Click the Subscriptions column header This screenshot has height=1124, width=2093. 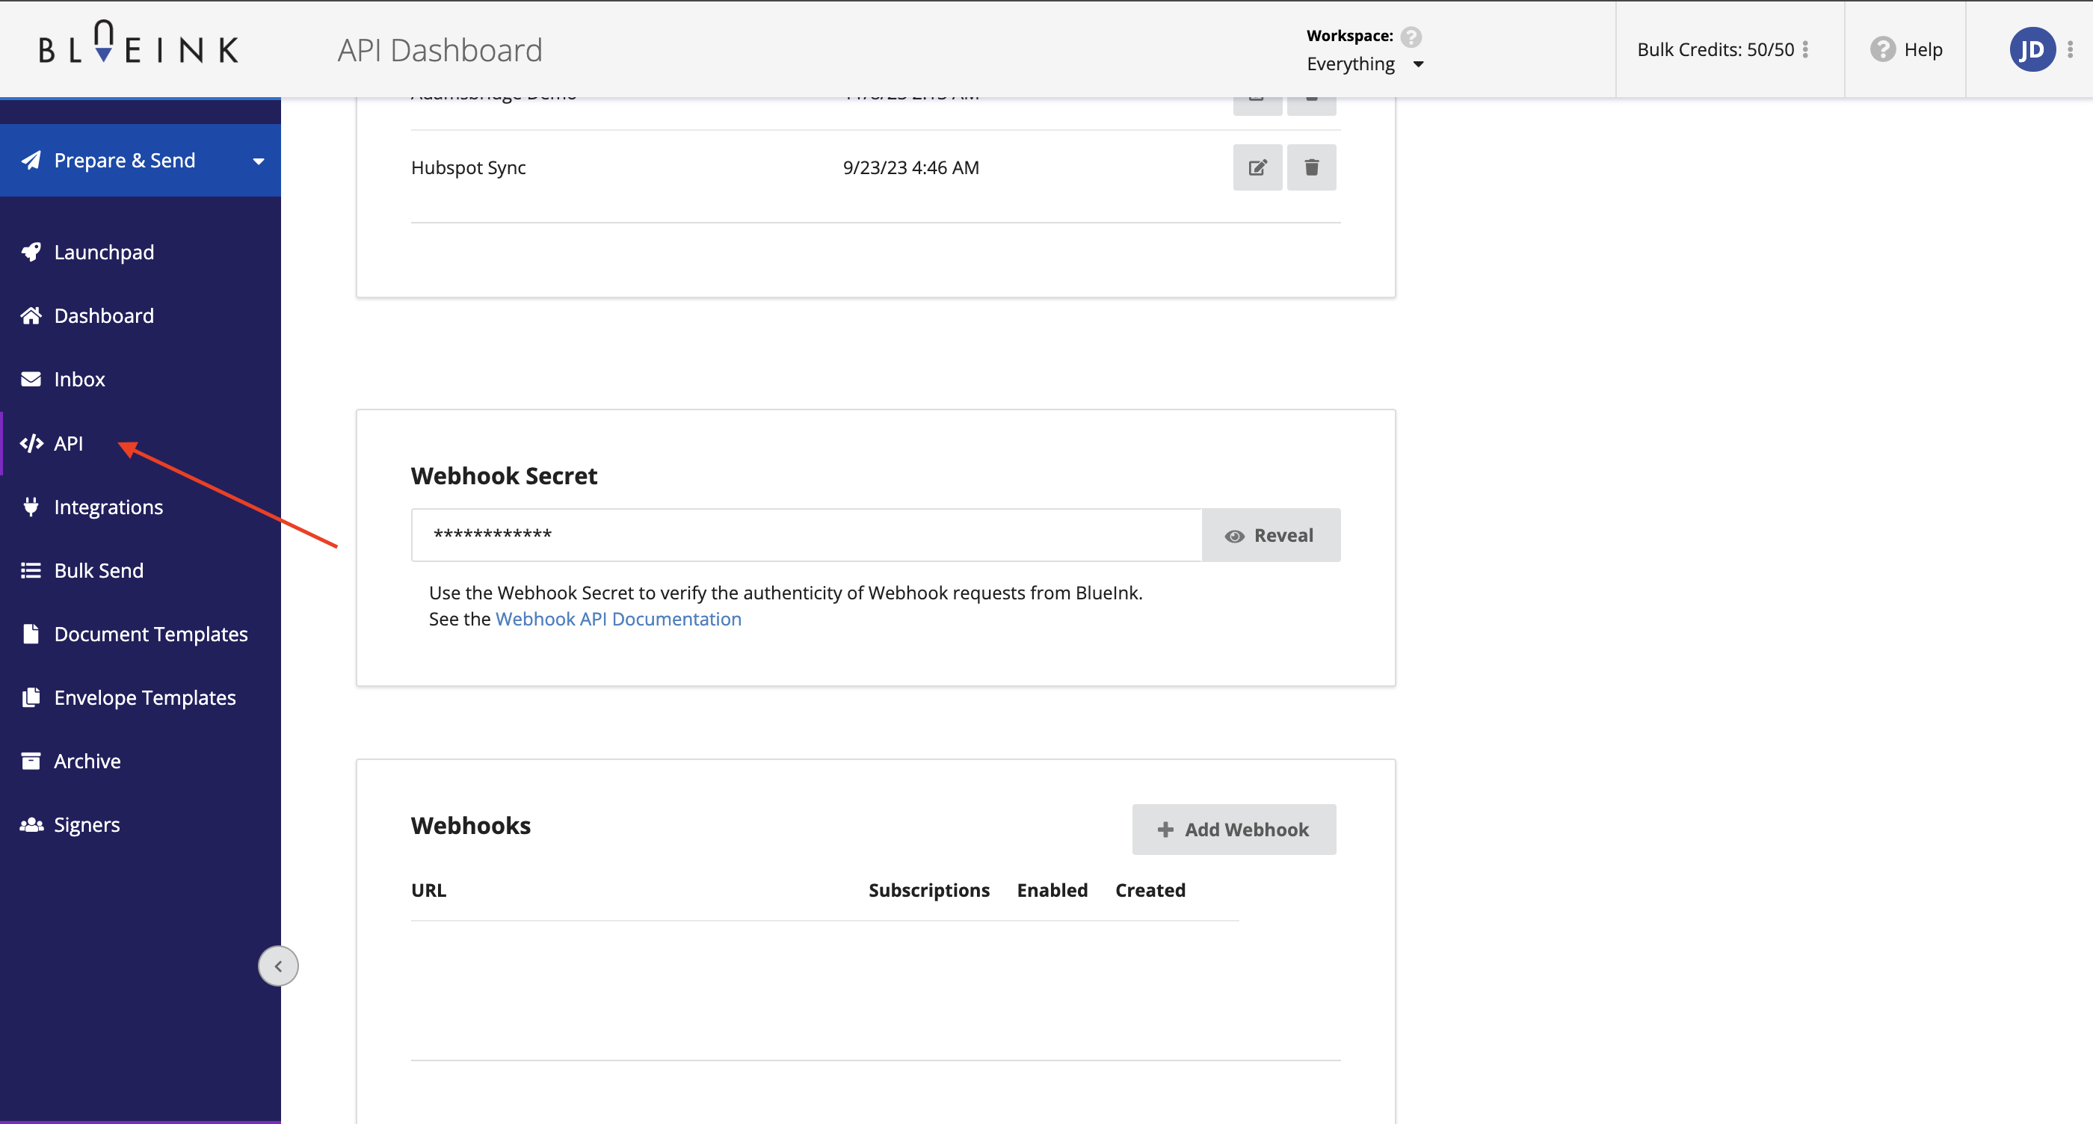point(928,890)
